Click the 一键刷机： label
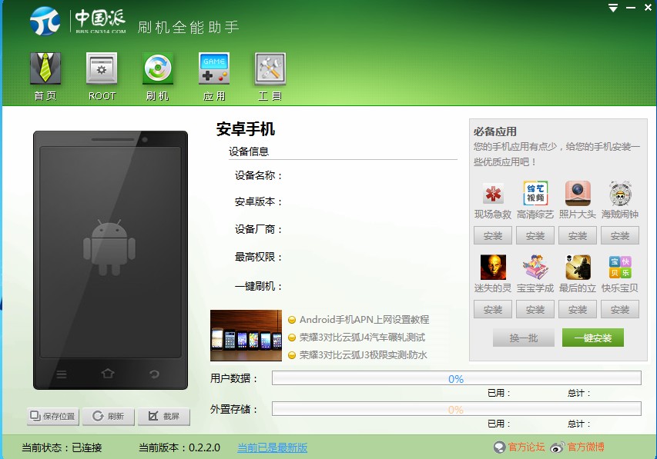The width and height of the screenshot is (657, 459). point(259,286)
